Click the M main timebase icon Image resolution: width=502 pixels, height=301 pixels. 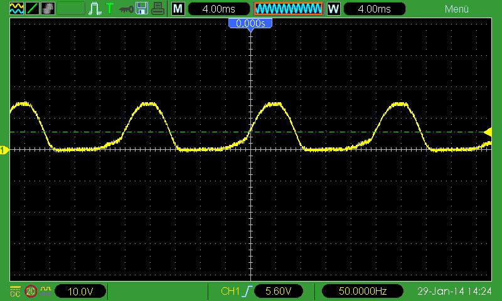pyautogui.click(x=178, y=9)
